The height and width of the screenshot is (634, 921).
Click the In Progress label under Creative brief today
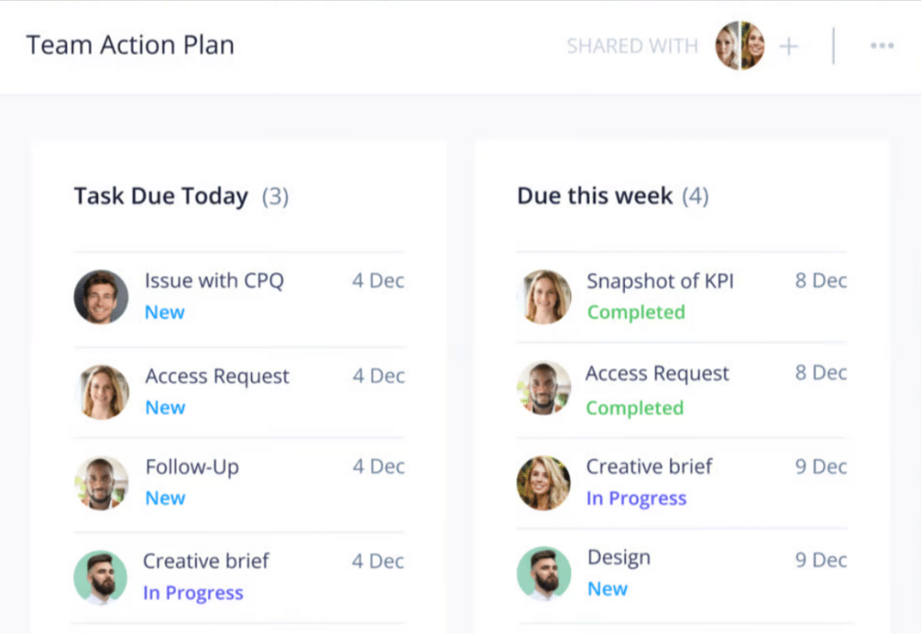click(x=194, y=593)
